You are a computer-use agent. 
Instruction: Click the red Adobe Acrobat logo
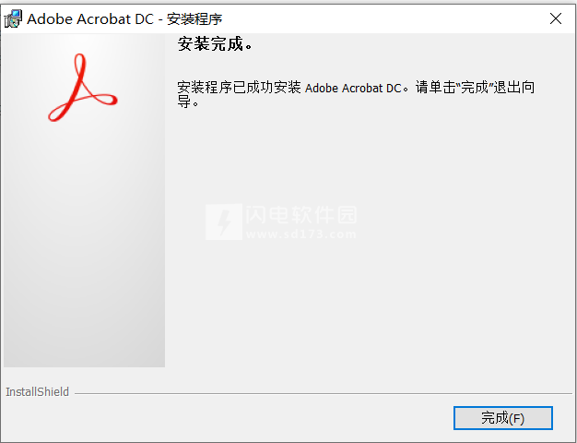82,88
